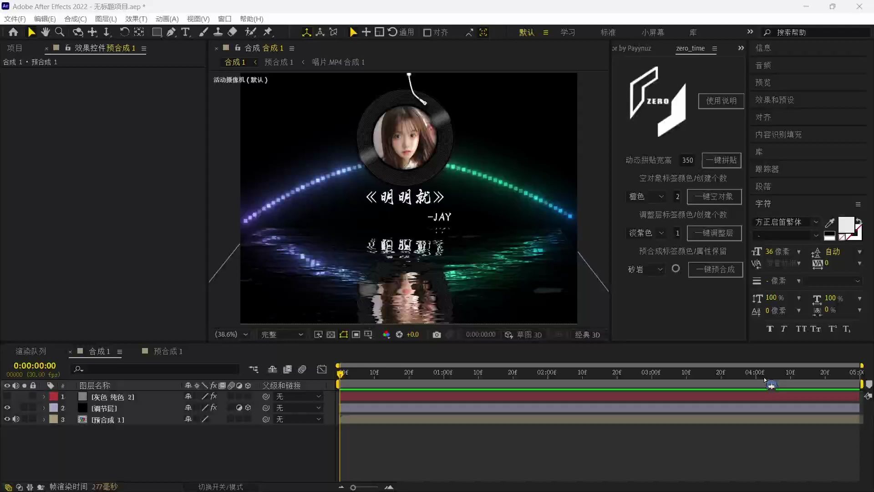Open the 完整 resolution dropdown
The width and height of the screenshot is (874, 492).
pyautogui.click(x=281, y=335)
